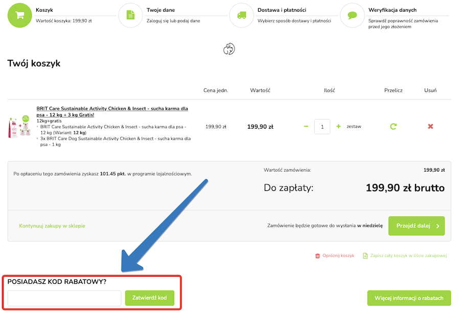The height and width of the screenshot is (313, 460).
Task: Submit the coupon via Zatwierdź kod
Action: (149, 298)
